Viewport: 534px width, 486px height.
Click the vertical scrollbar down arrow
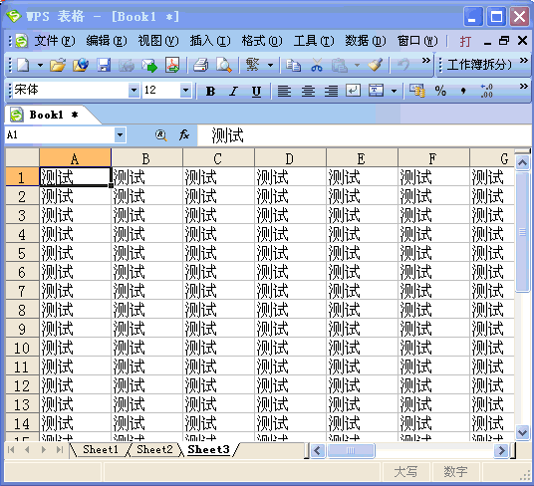(522, 432)
